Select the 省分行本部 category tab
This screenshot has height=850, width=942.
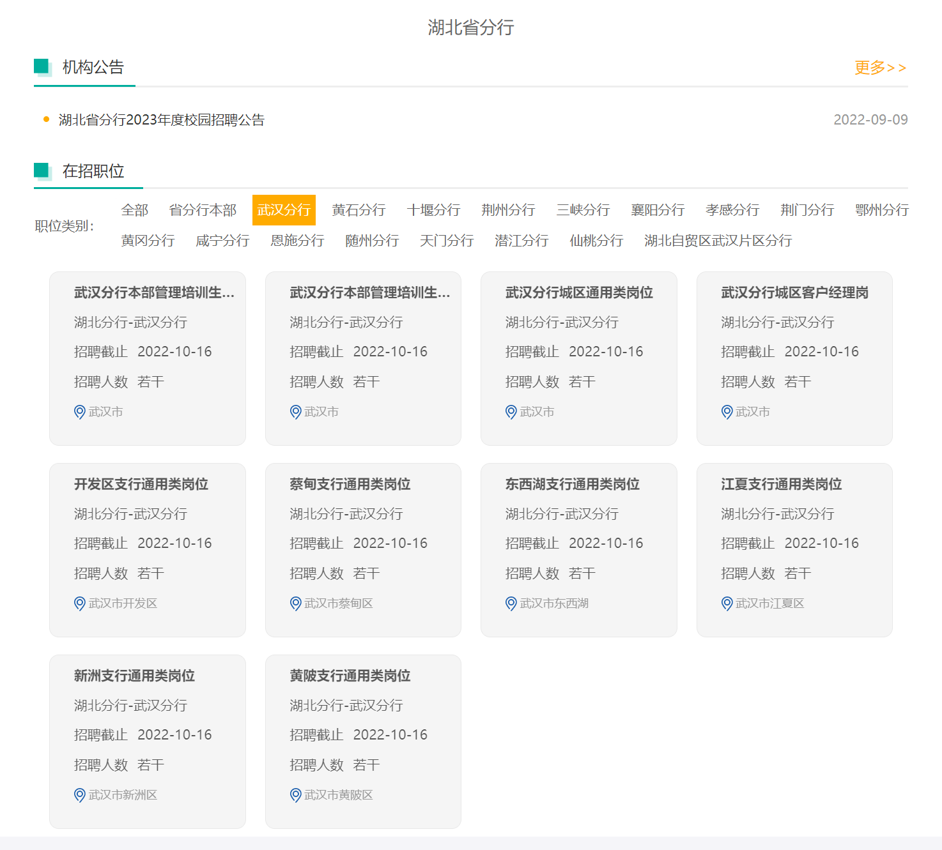[x=203, y=210]
